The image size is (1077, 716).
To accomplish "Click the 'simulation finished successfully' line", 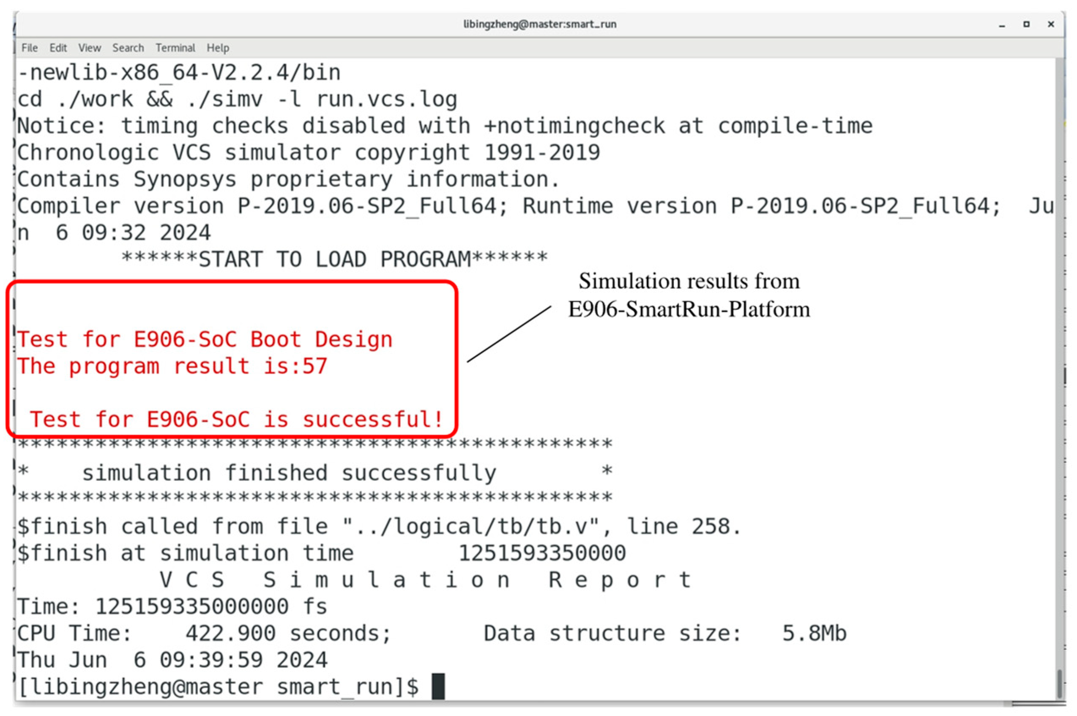I will click(289, 473).
